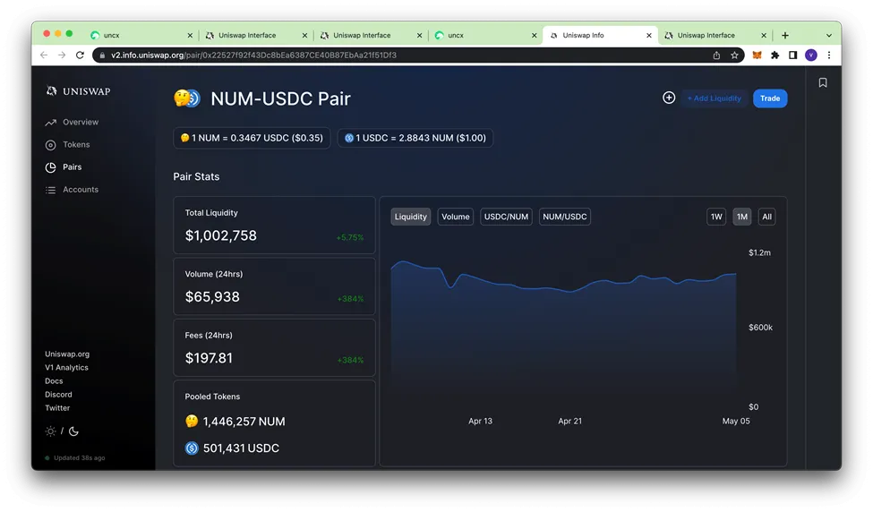Open the Extensions puzzle icon
This screenshot has width=873, height=512.
775,55
